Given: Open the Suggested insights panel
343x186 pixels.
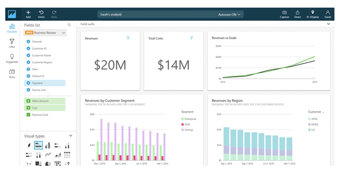Looking at the screenshot, I should [12, 58].
